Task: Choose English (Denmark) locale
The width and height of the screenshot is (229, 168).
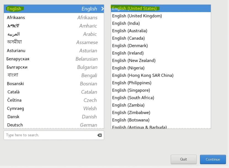Action: click(x=161, y=46)
